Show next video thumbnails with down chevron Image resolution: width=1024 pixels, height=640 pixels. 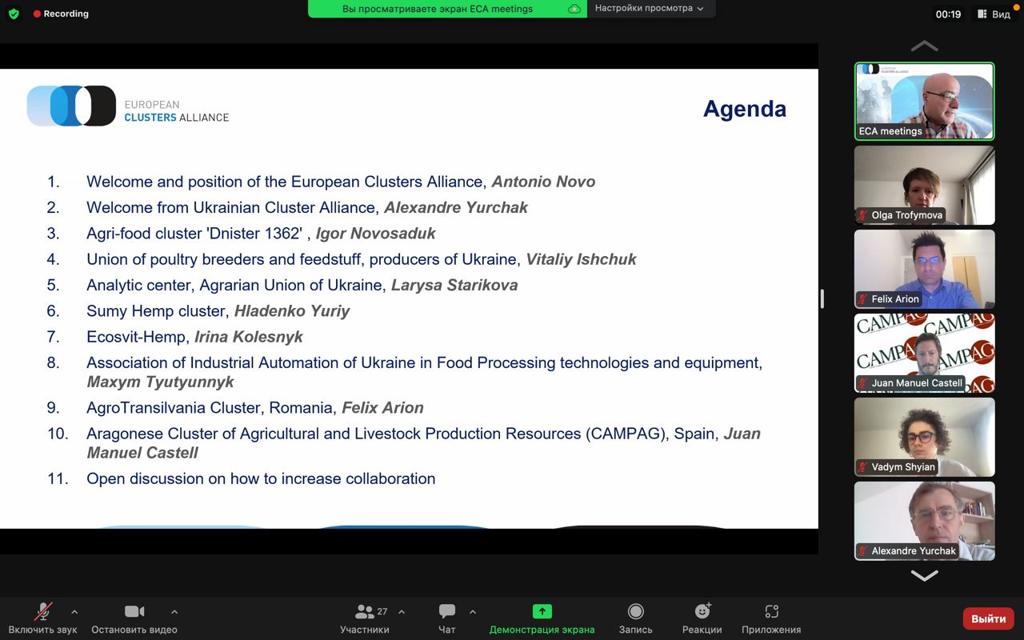[x=925, y=575]
